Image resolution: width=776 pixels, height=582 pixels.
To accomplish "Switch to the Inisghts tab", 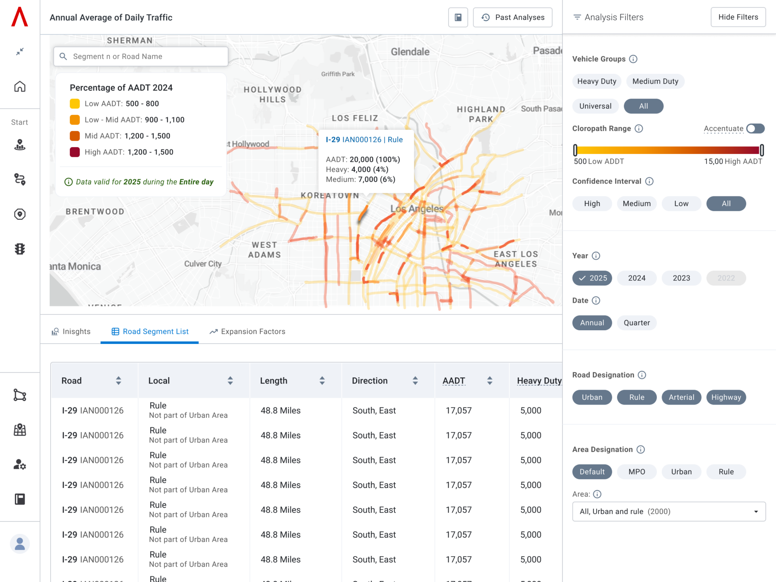I will point(71,332).
